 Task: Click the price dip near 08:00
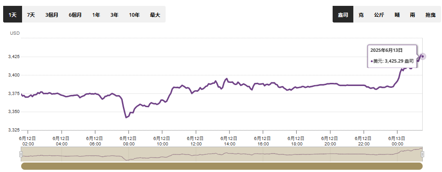click(126, 118)
